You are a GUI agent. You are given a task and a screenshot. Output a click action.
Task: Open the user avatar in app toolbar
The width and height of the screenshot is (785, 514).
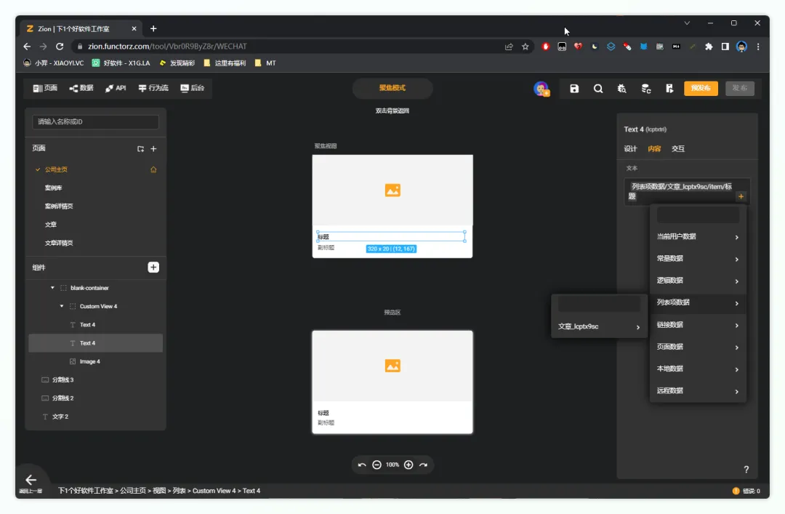click(542, 89)
